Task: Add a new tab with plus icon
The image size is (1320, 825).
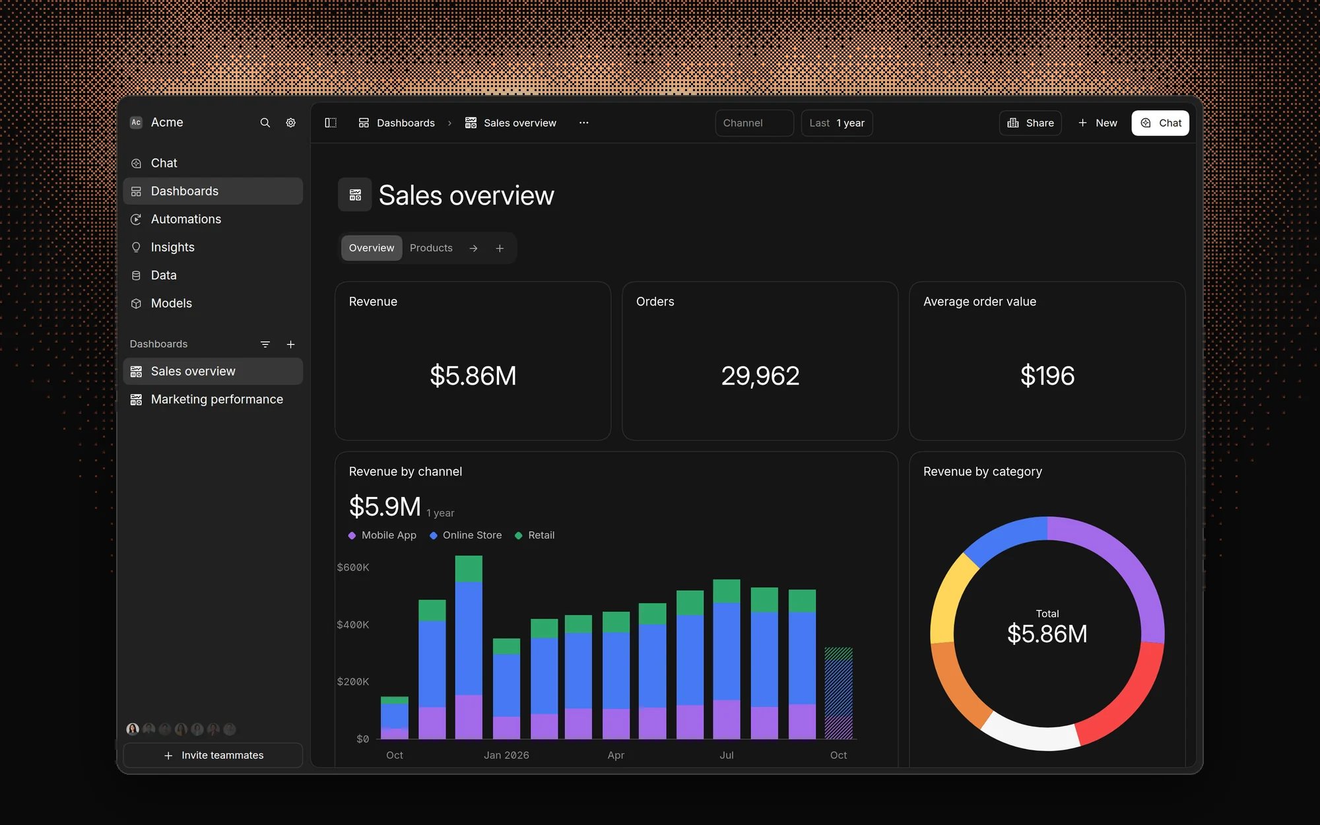Action: 500,248
